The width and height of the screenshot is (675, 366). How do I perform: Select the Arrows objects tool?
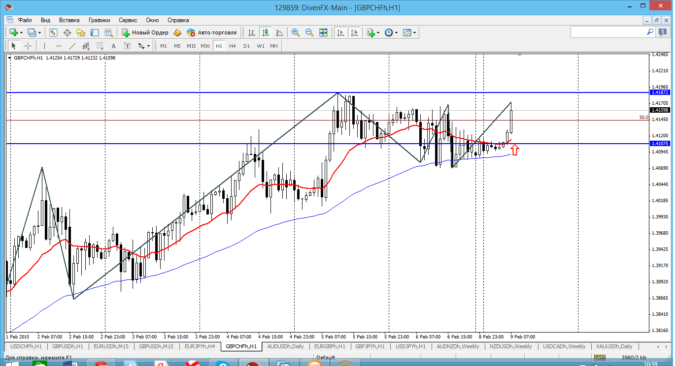(141, 46)
